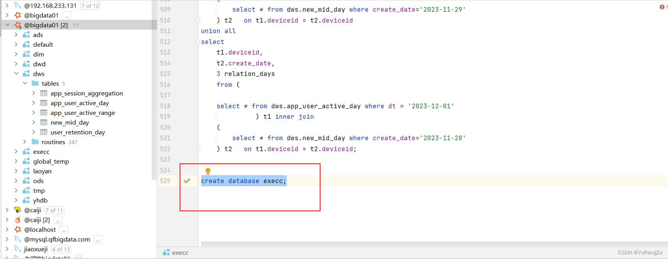Collapse the @bigdata01 [2] node

(7, 25)
